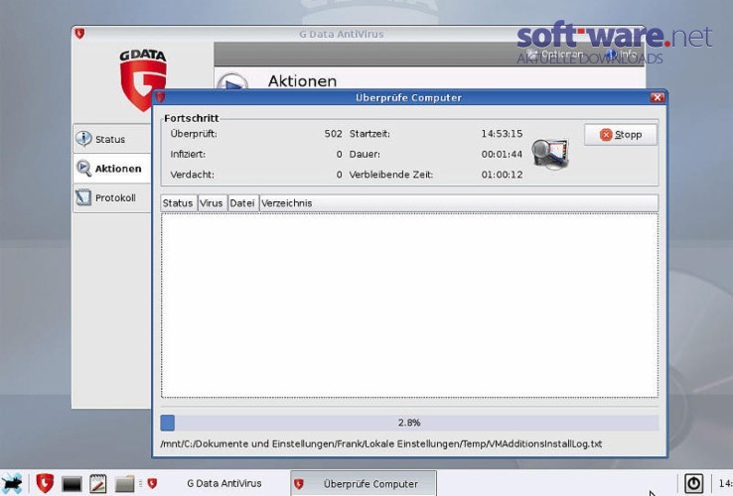The width and height of the screenshot is (733, 496).
Task: Click the power button icon in the taskbar
Action: (x=693, y=483)
